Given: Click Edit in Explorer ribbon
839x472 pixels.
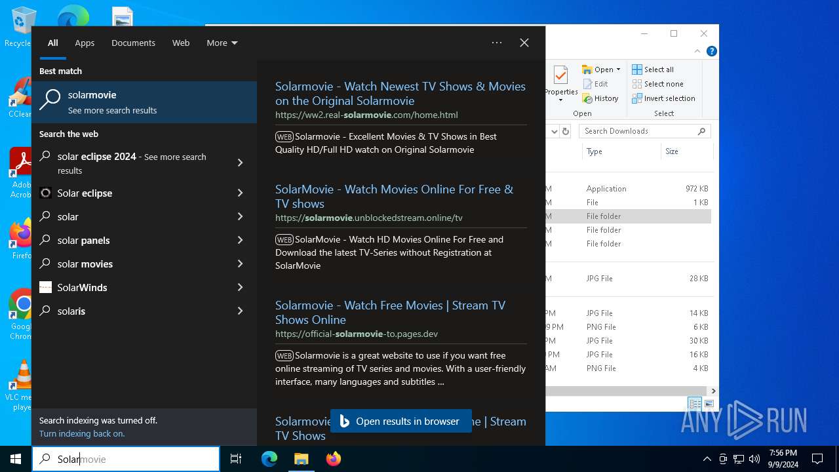Looking at the screenshot, I should (595, 84).
